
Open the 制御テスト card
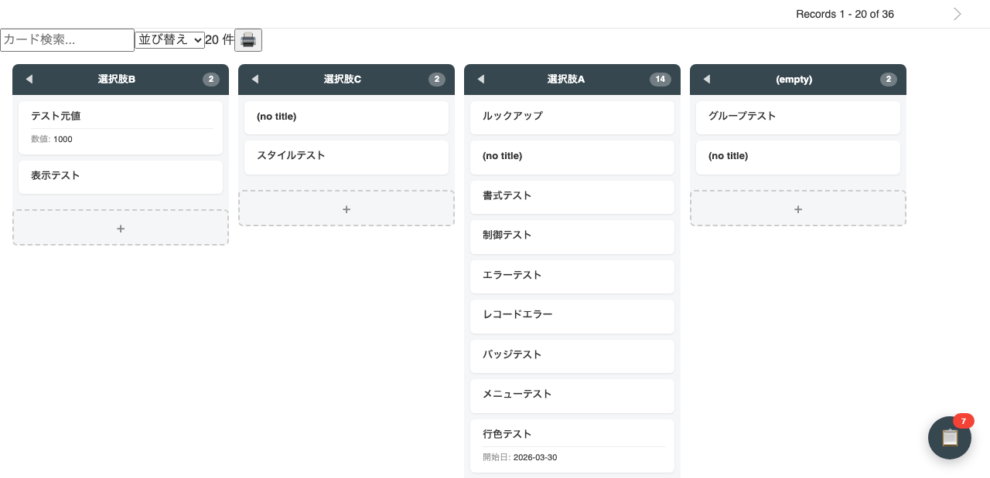(x=572, y=236)
